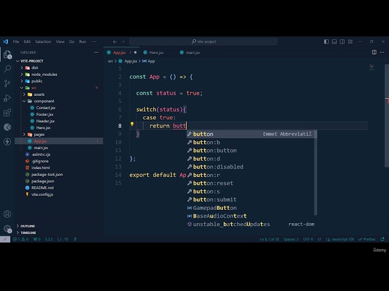Toggle primary side bar layout icon
389x291 pixels.
(326, 42)
